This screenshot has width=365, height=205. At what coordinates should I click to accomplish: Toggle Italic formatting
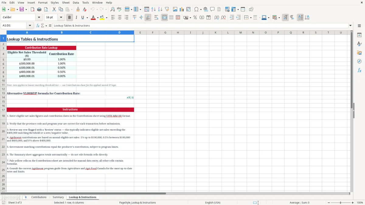(76, 18)
